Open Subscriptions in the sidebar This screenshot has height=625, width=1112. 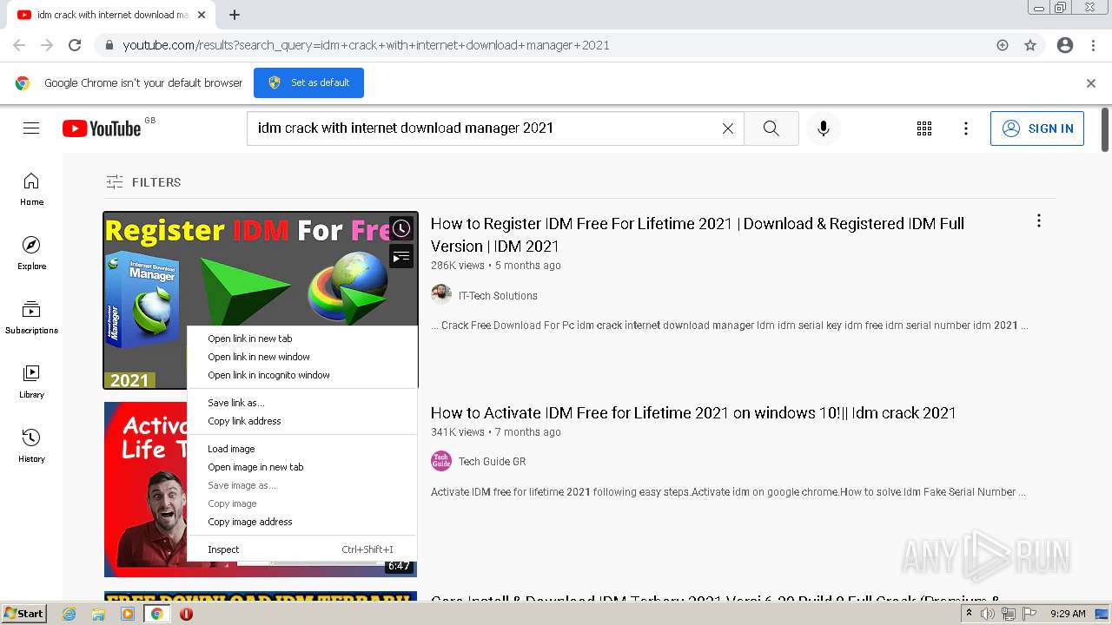31,317
